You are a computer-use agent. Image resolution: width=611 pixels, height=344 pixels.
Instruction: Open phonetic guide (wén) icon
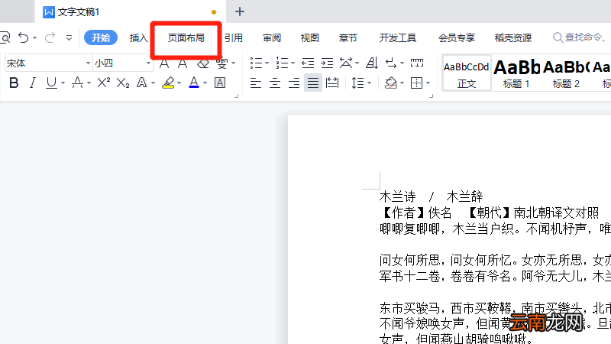point(221,63)
